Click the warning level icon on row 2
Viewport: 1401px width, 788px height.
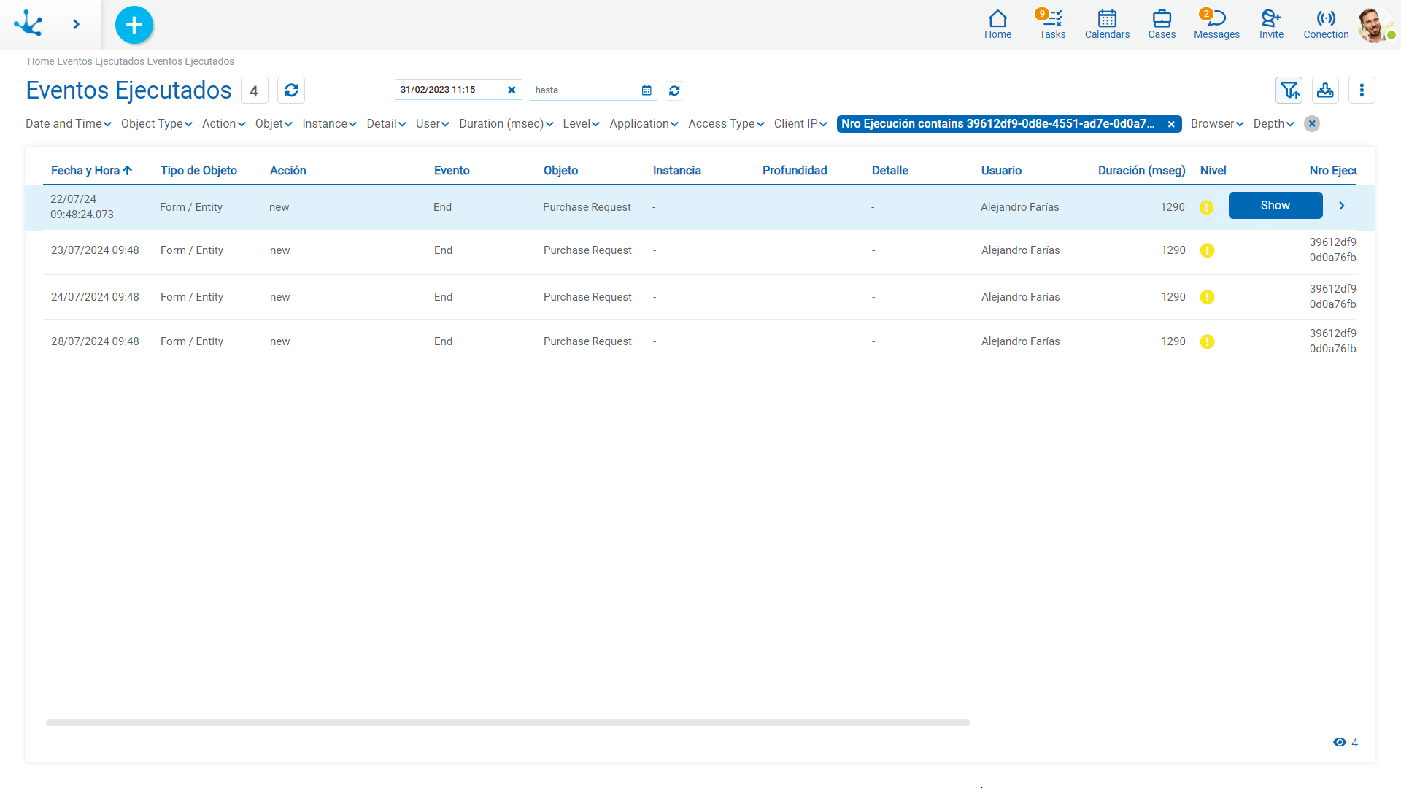(1208, 250)
